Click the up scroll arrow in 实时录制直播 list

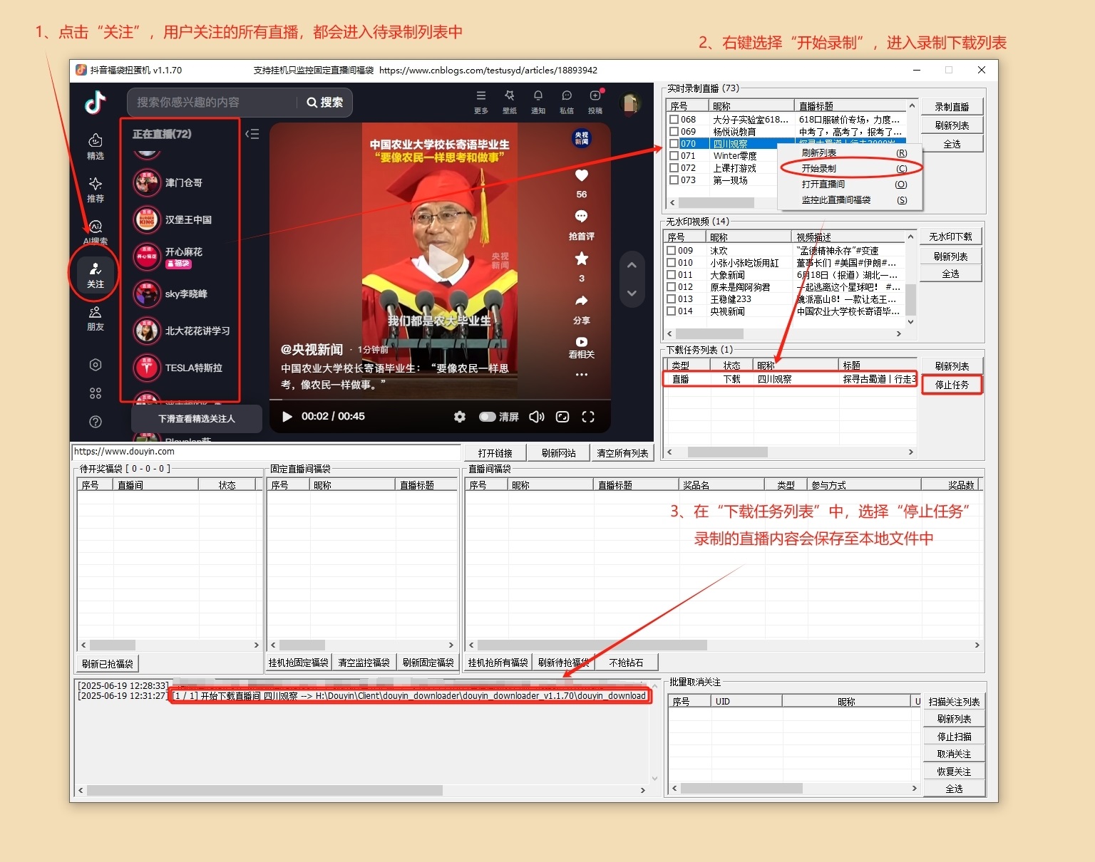pos(912,105)
